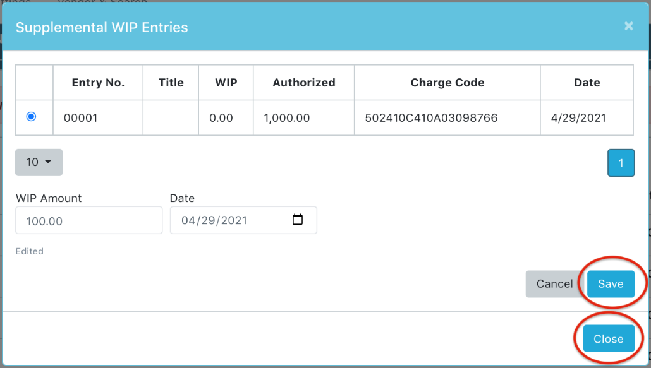
Task: Select the radio button for entry 00001
Action: [x=31, y=116]
